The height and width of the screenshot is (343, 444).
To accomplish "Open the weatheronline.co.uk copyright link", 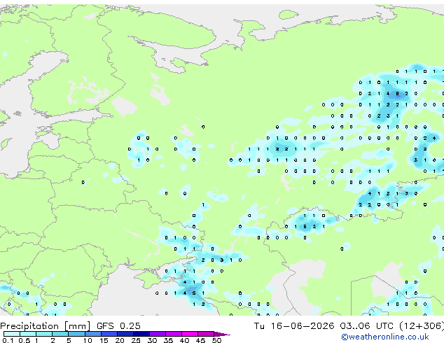I will pos(385,337).
